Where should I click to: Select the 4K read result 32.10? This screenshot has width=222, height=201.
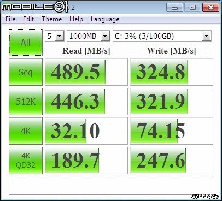[86, 131]
